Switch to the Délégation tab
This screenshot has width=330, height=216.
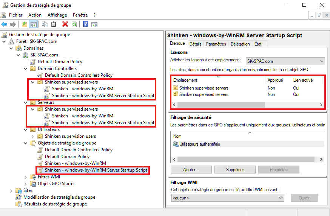click(240, 44)
